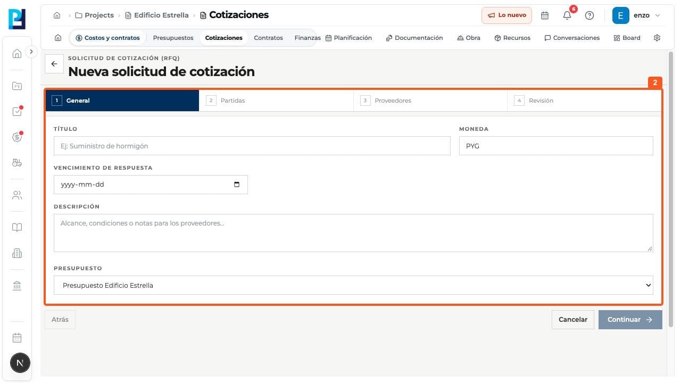
Task: Open the Planificación menu
Action: (348, 38)
